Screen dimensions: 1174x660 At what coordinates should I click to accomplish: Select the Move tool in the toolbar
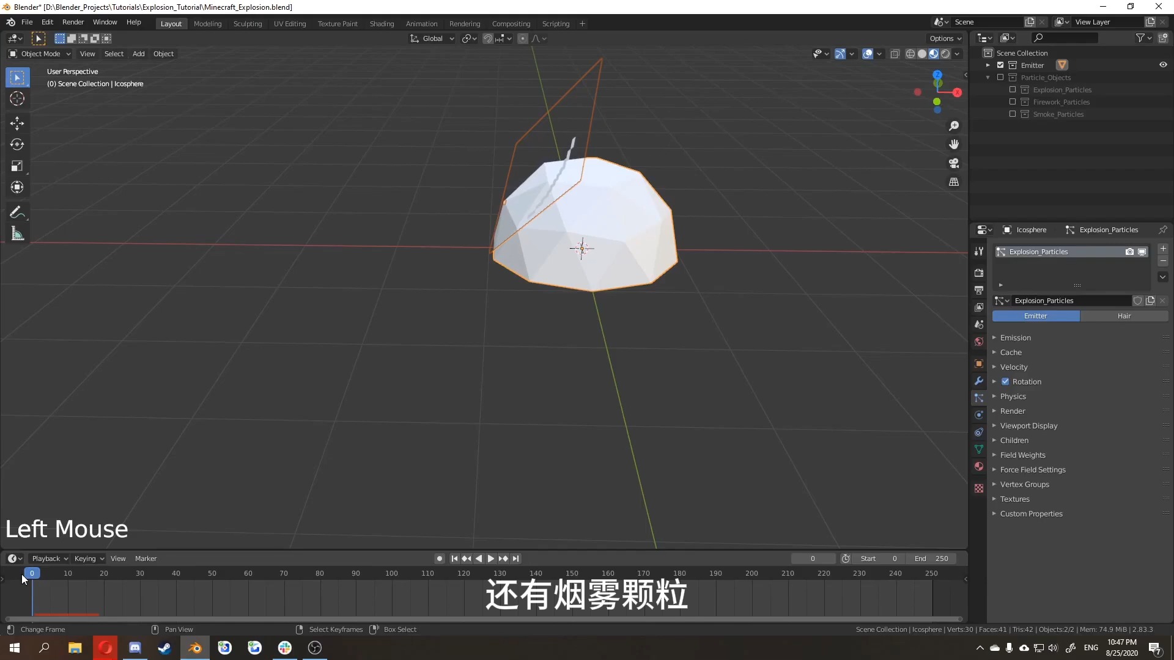coord(17,123)
